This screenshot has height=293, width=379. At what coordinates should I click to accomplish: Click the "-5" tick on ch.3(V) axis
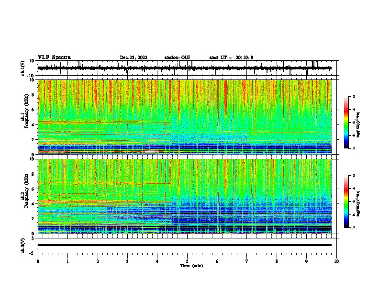coord(33,253)
